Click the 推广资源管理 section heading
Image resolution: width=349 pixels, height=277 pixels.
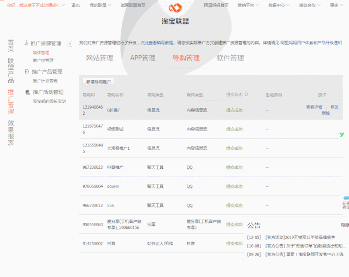[x=46, y=43]
